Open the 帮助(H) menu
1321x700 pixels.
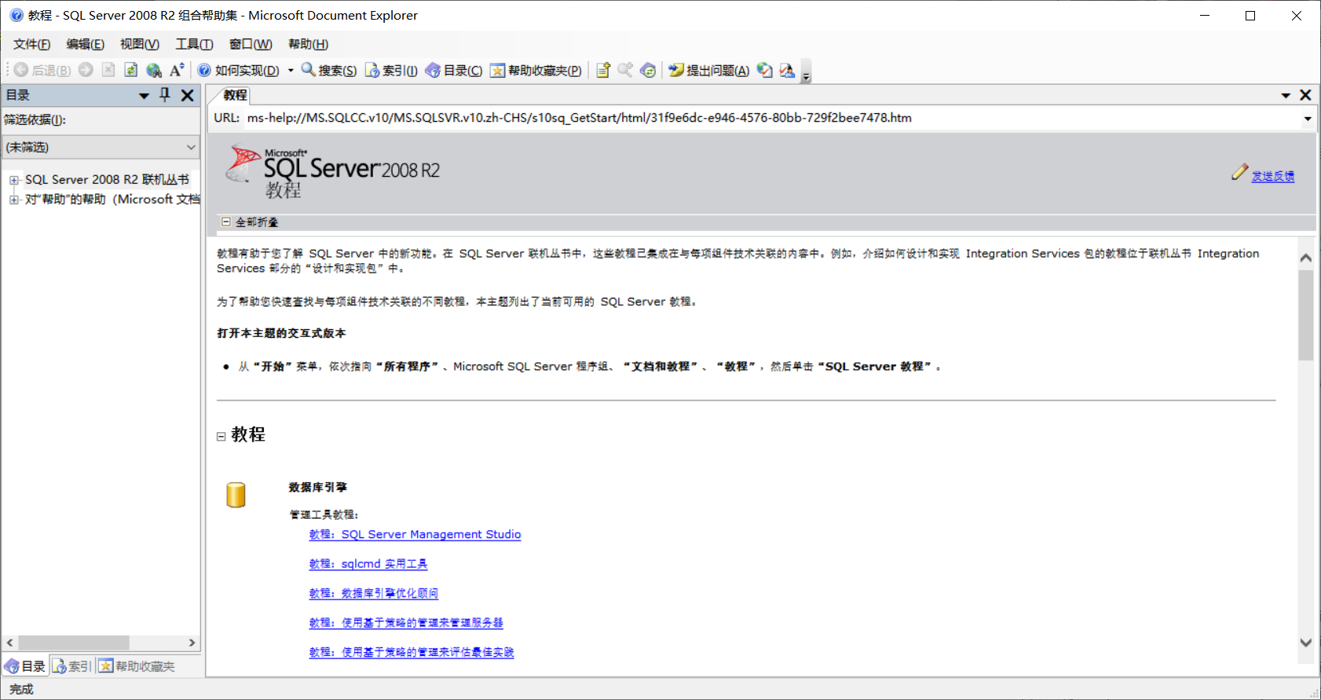click(x=308, y=44)
